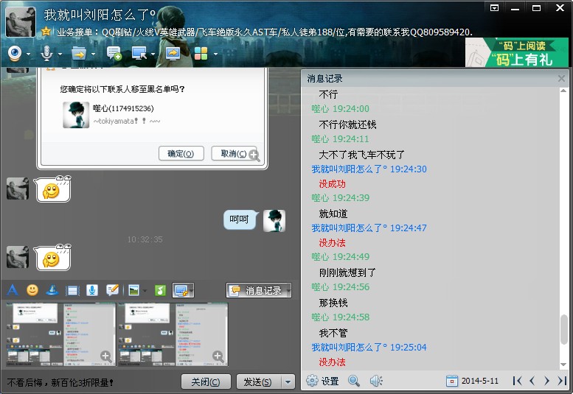Zoom second input thumbnail magnifier icon
The width and height of the screenshot is (573, 394).
coord(218,356)
